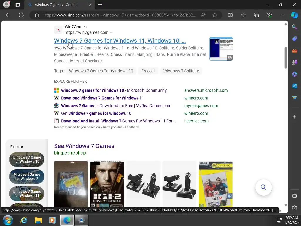
Task: Explore Windows 7 Games for Windows 11 pill
Action: 27,194
